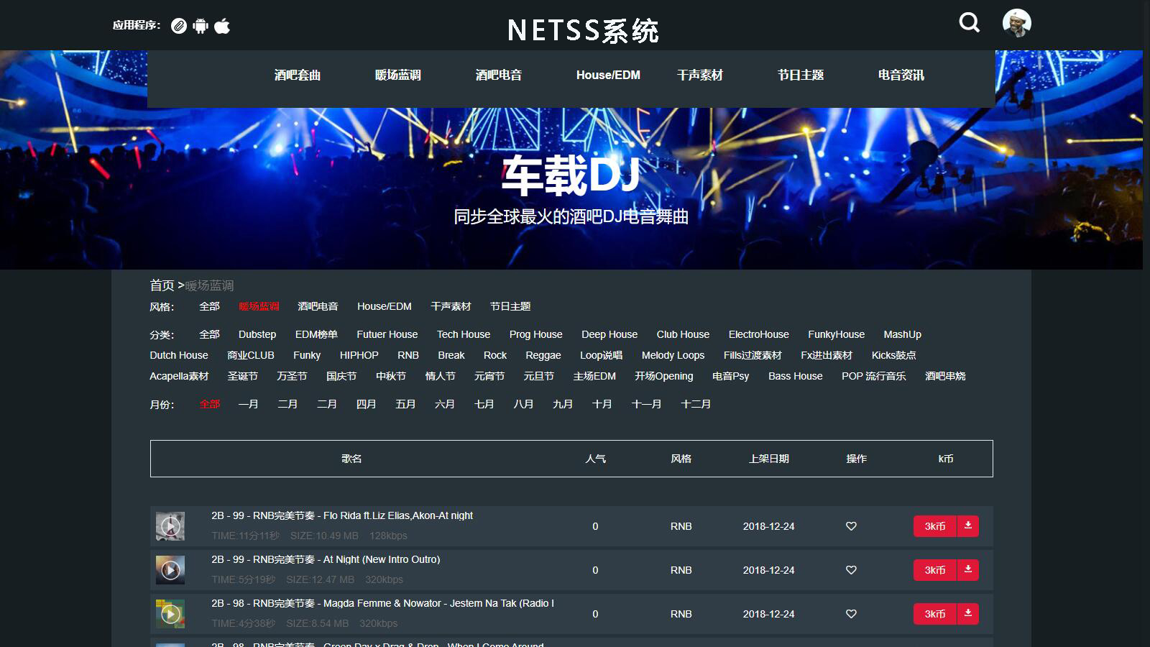The image size is (1150, 647).
Task: Open the search icon in the top bar
Action: click(x=969, y=23)
